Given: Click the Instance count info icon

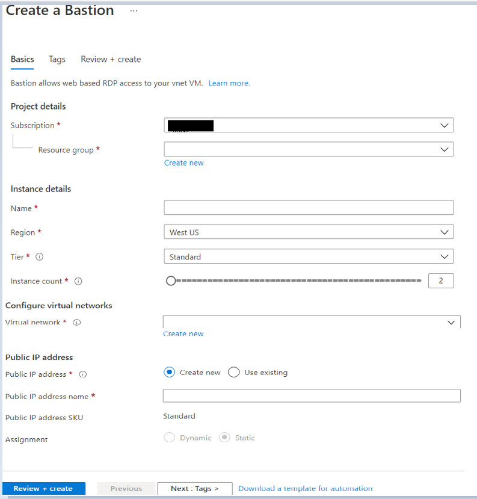Looking at the screenshot, I should coord(78,281).
